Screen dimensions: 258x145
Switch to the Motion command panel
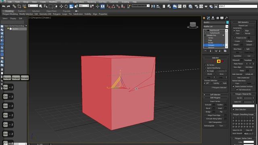pyautogui.click(x=218, y=18)
